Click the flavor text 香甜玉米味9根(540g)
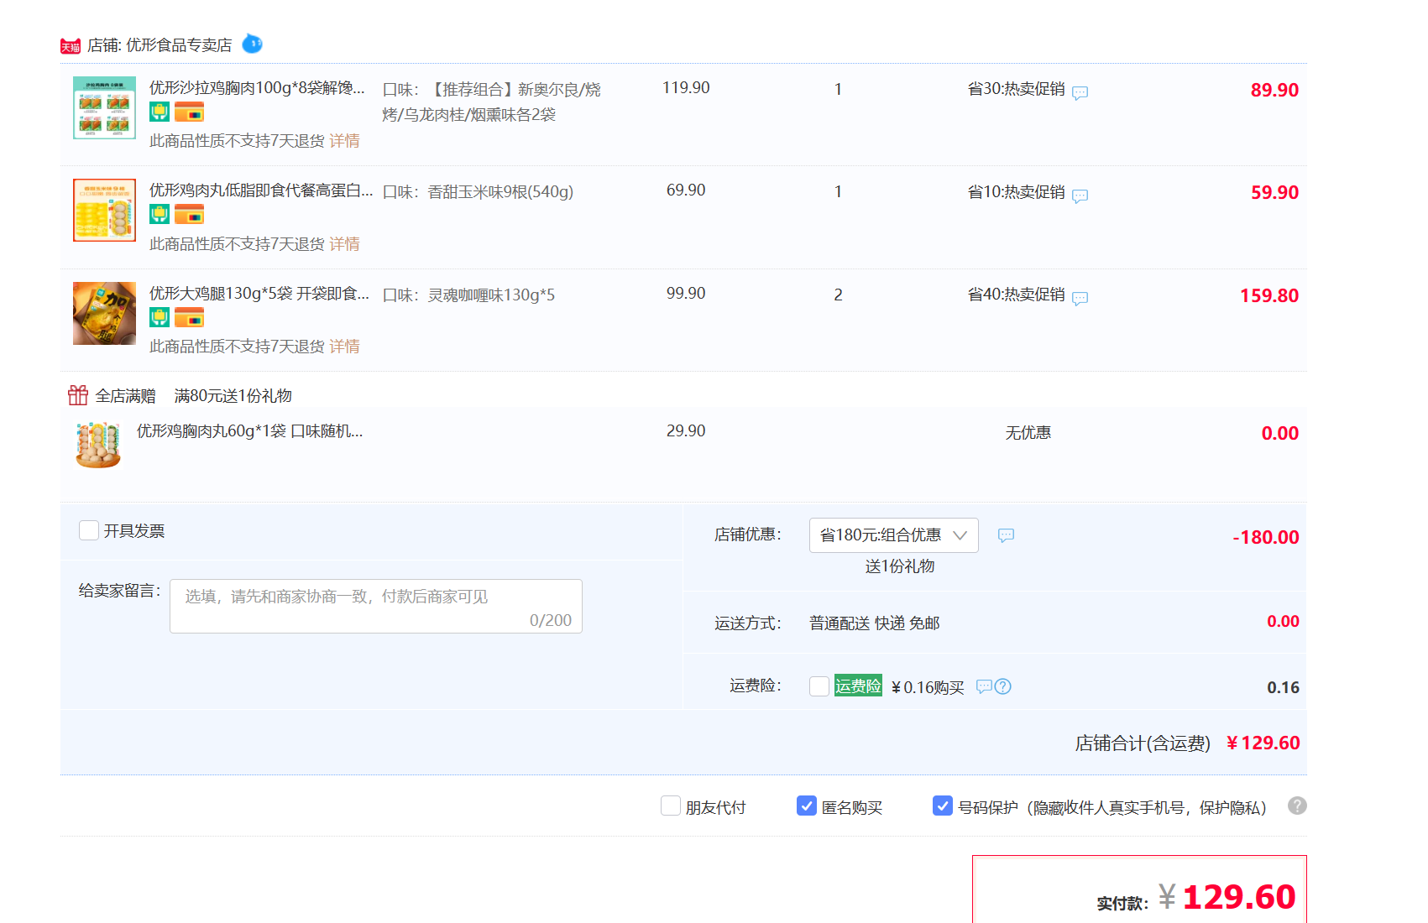 point(500,191)
